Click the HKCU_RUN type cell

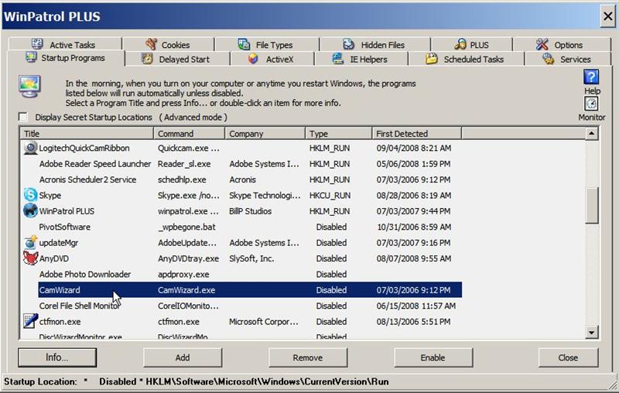click(x=330, y=195)
